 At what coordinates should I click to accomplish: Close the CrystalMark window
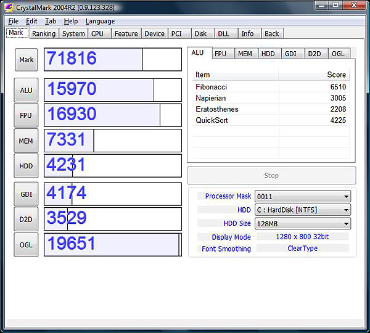(354, 5)
